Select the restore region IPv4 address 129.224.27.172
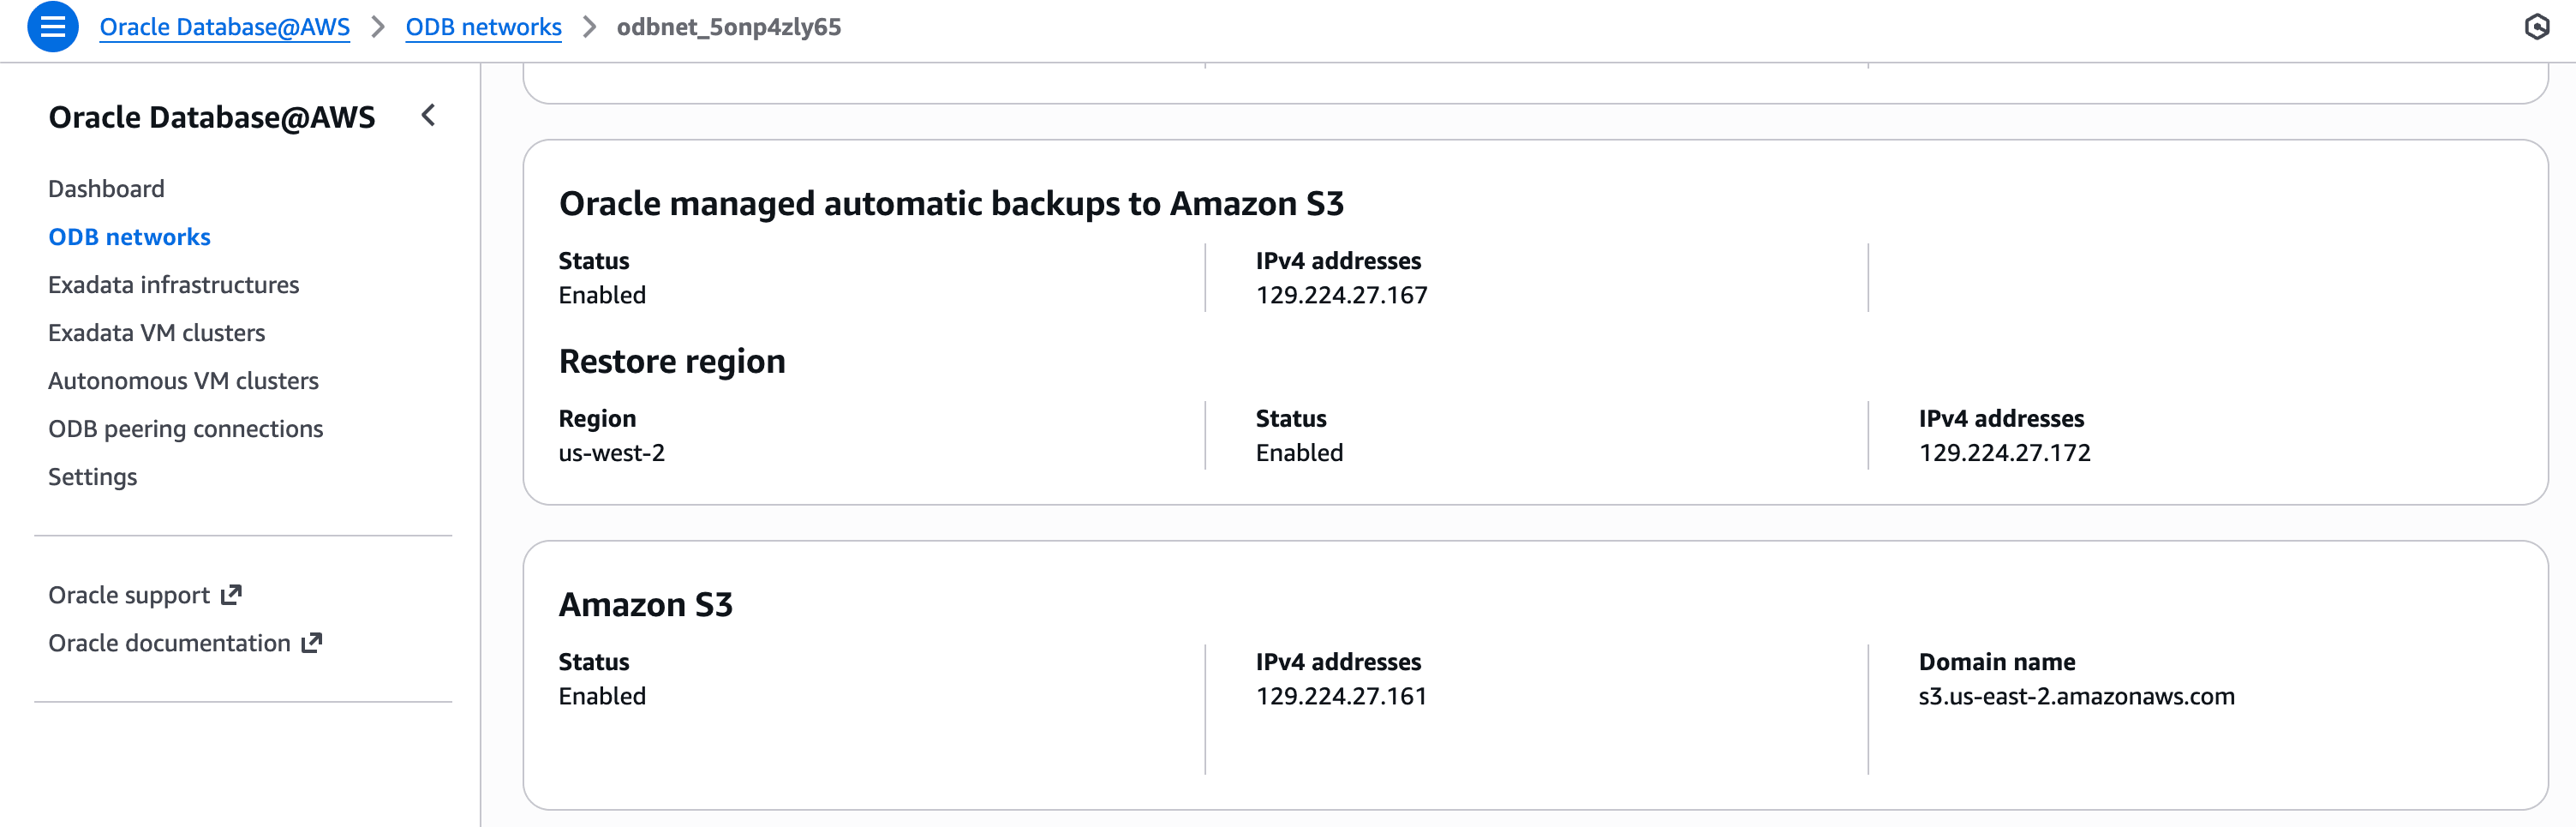This screenshot has width=2576, height=827. pyautogui.click(x=2003, y=452)
